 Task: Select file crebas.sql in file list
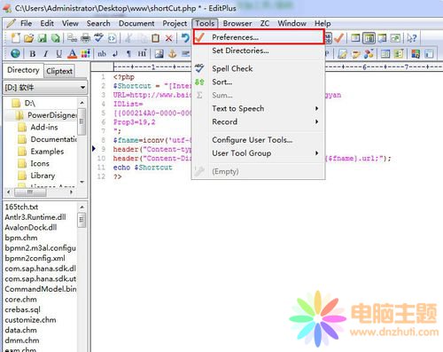[22, 309]
